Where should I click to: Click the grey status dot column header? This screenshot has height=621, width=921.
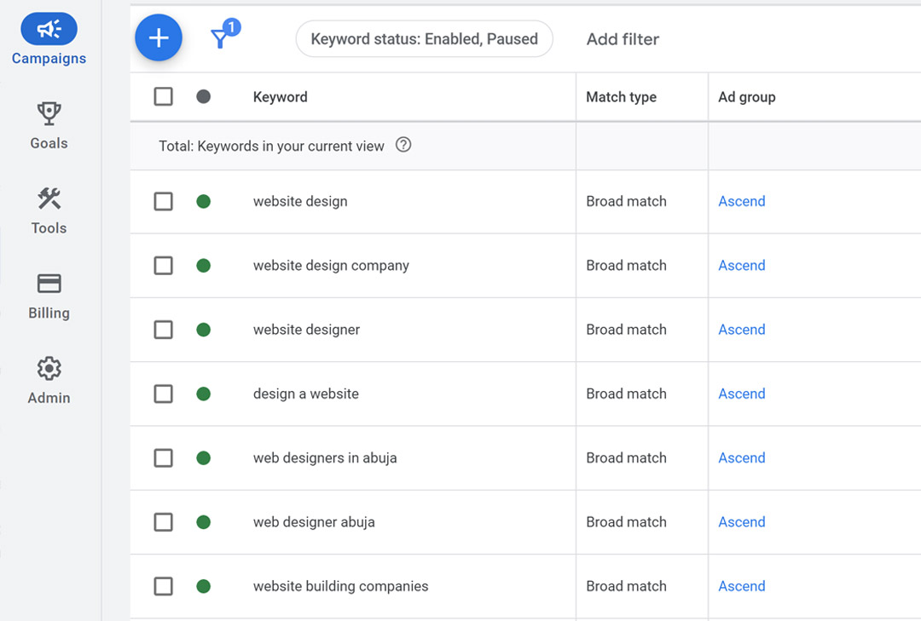click(203, 96)
